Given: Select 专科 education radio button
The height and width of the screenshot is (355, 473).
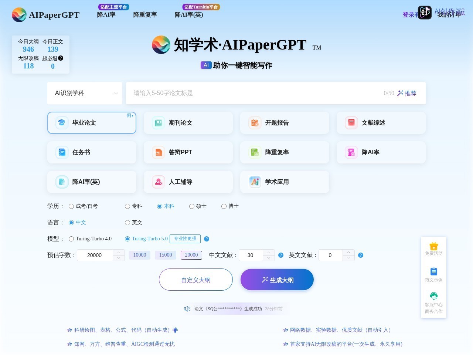Looking at the screenshot, I should [127, 206].
